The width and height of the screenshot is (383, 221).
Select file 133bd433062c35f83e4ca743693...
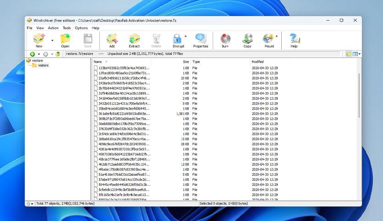(x=124, y=68)
